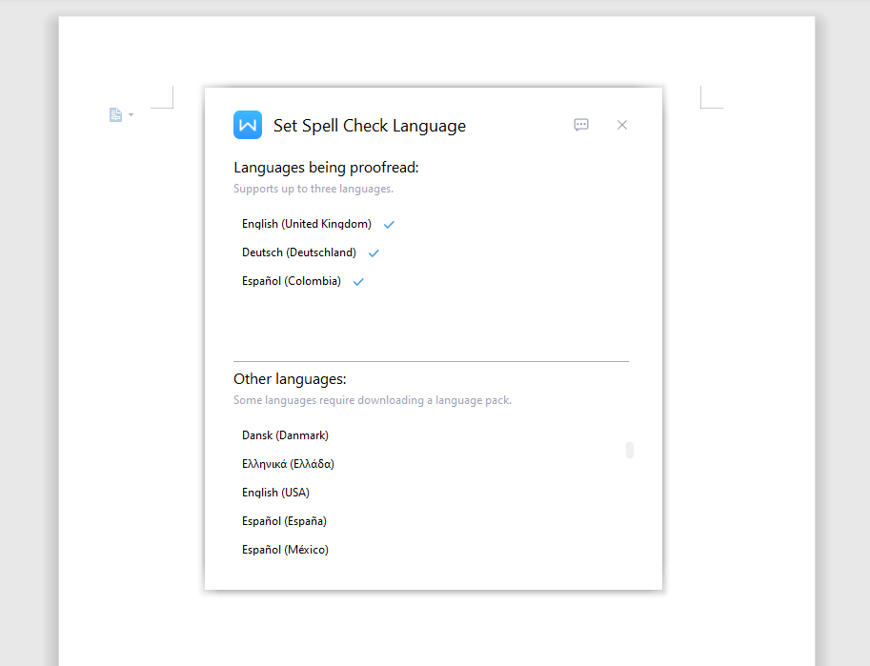The height and width of the screenshot is (666, 870).
Task: Click the WPS logo icon in dialog header
Action: pyautogui.click(x=248, y=125)
